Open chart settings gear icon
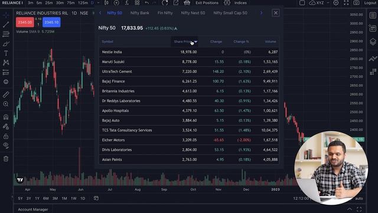This screenshot has height=213, width=378. pos(336,3)
